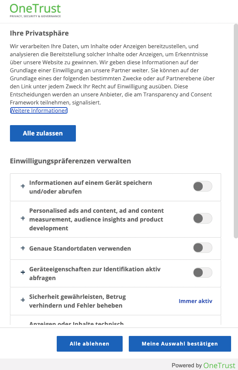
Task: Open partially visible 'Anzeigen oder Inhalte technisch' row
Action: [77, 324]
